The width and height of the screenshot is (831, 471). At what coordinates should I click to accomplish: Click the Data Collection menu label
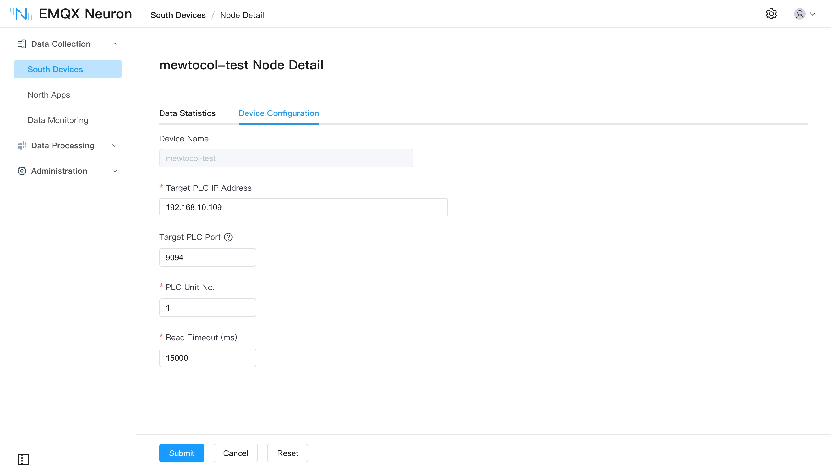pos(61,44)
